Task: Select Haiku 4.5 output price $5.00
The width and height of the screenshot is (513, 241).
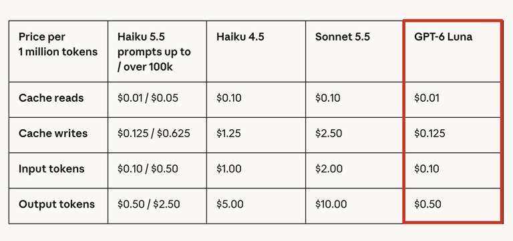Action: [230, 204]
